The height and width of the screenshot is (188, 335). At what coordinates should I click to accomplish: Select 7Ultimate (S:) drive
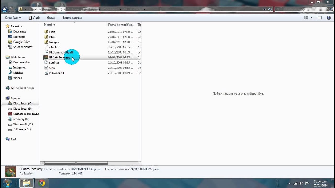[22, 129]
